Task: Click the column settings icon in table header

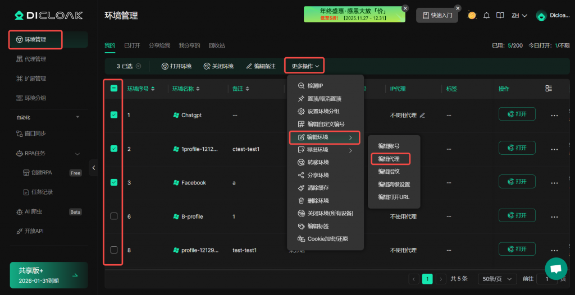Action: point(549,89)
